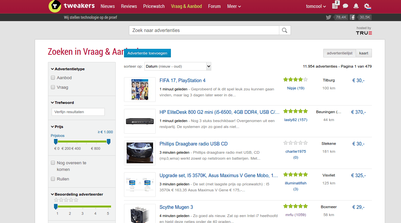401x223 pixels.
Task: Click the Tweakers logo icon
Action: click(55, 6)
